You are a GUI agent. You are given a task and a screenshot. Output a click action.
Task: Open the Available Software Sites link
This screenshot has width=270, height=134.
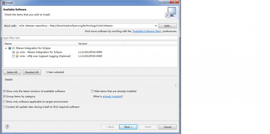(147, 31)
